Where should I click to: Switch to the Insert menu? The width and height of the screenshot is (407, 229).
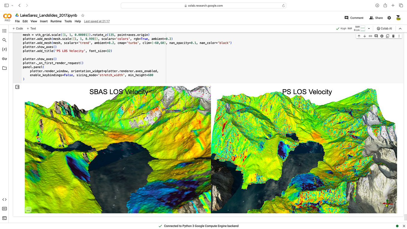point(44,21)
